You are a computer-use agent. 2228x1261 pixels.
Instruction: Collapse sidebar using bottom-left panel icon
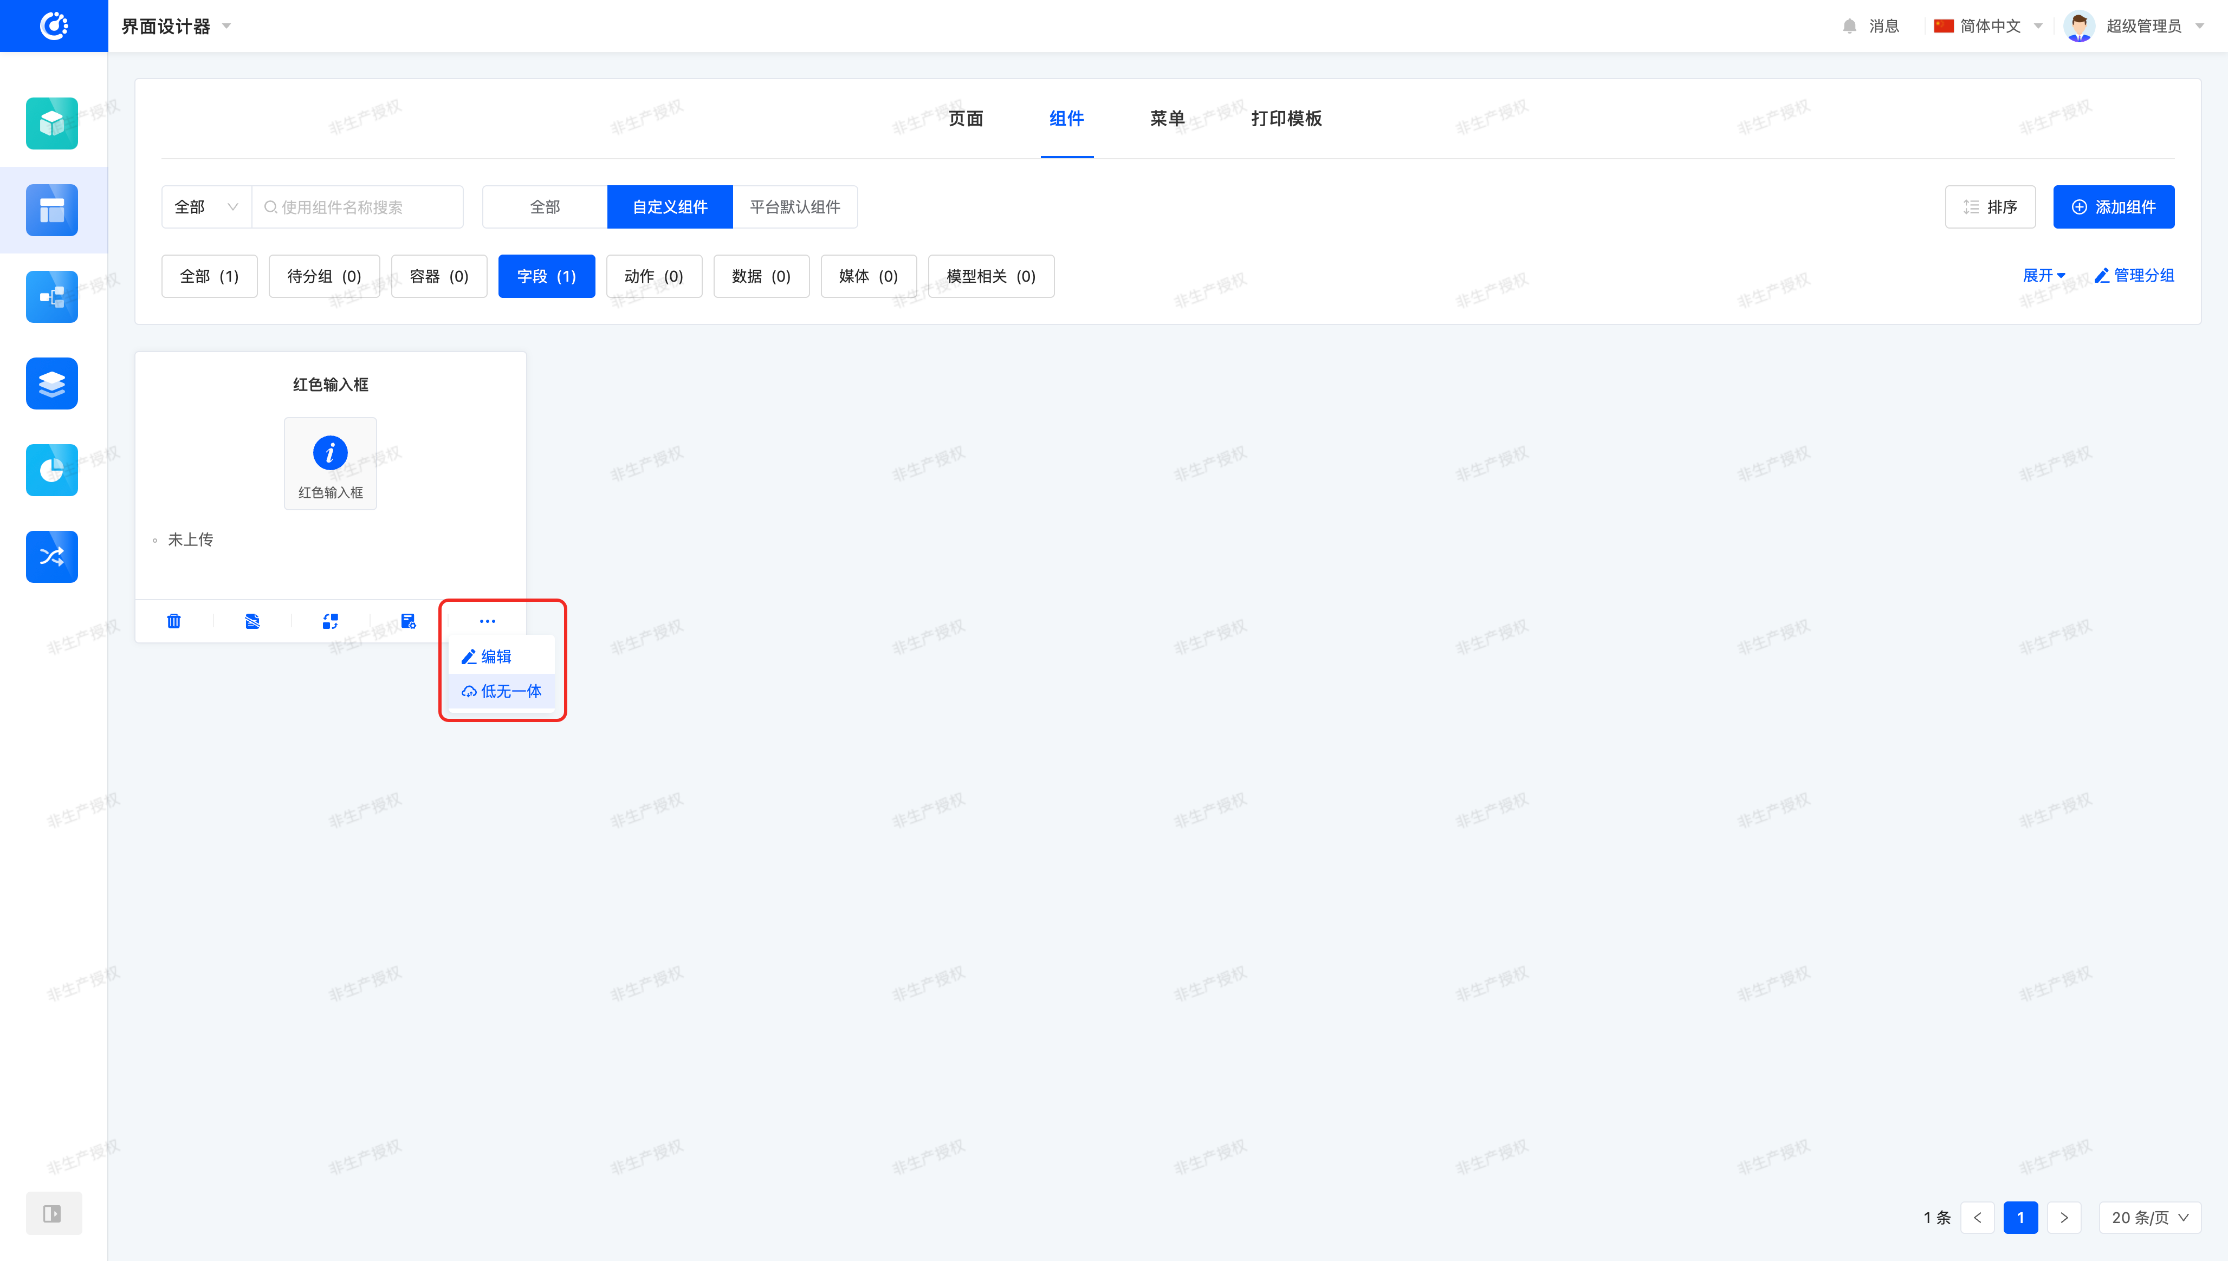pos(53,1212)
